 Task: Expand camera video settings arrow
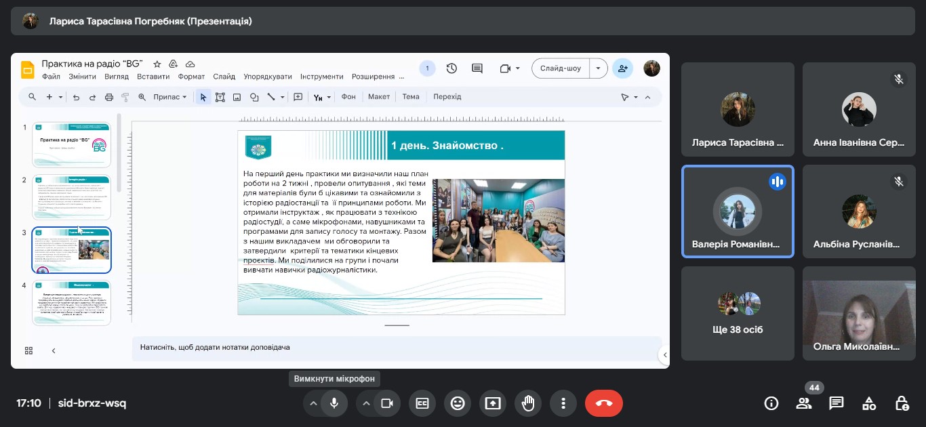[x=366, y=403]
